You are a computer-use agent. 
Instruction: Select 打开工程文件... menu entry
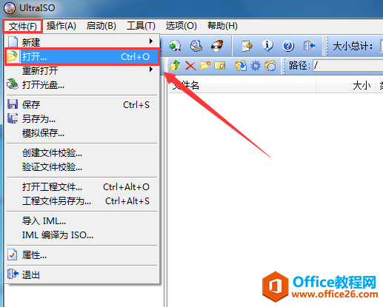coord(81,186)
